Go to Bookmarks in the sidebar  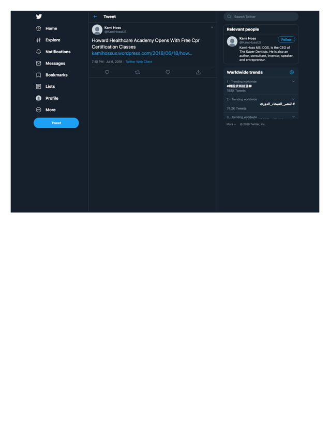tap(52, 75)
